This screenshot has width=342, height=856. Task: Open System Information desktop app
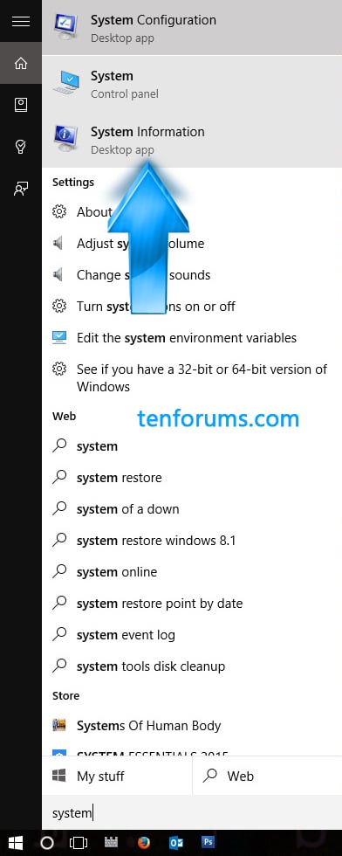[192, 140]
